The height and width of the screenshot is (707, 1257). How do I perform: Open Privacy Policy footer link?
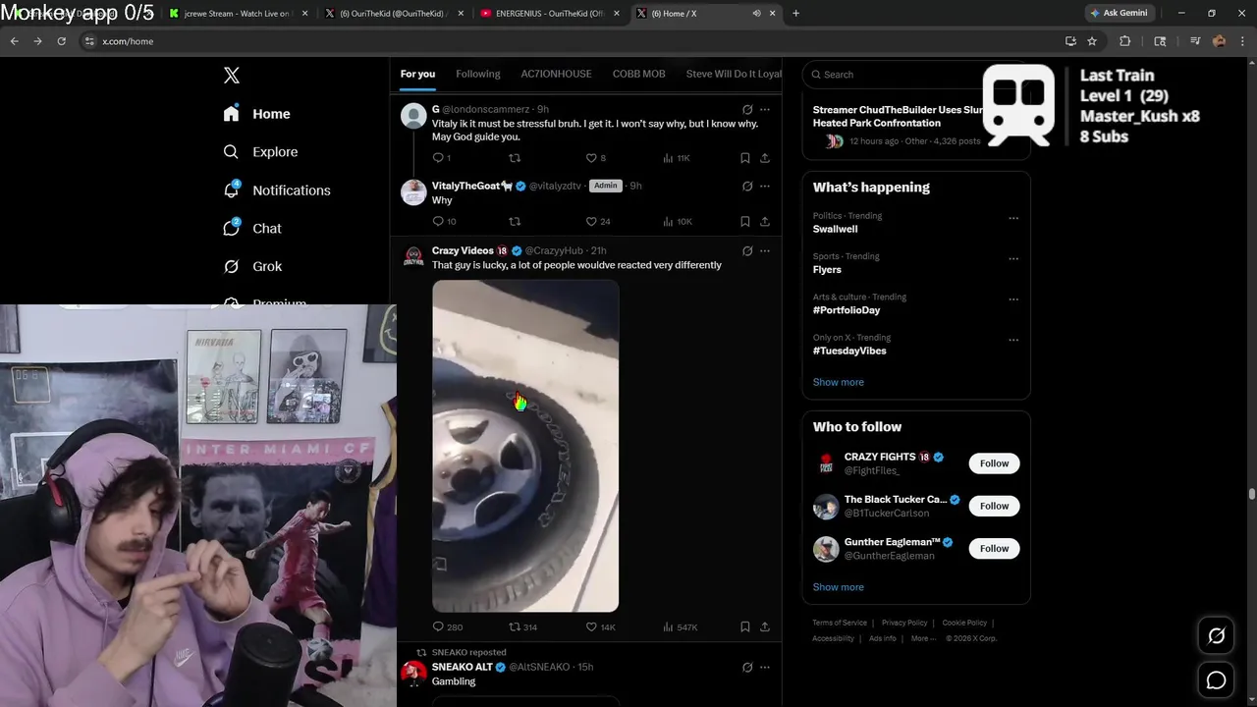[904, 623]
